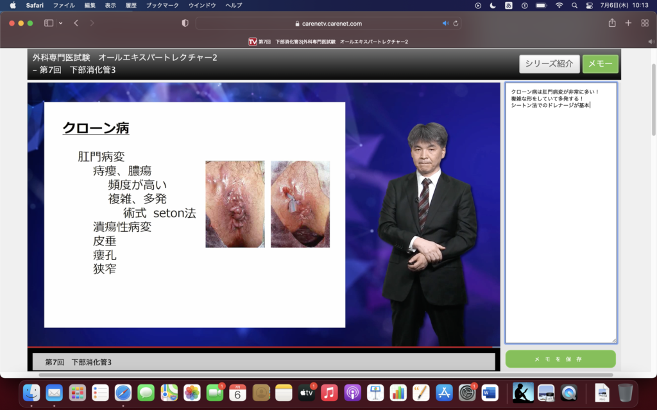Toggle Focus mode moon icon in menu bar
The image size is (657, 410).
tap(493, 5)
